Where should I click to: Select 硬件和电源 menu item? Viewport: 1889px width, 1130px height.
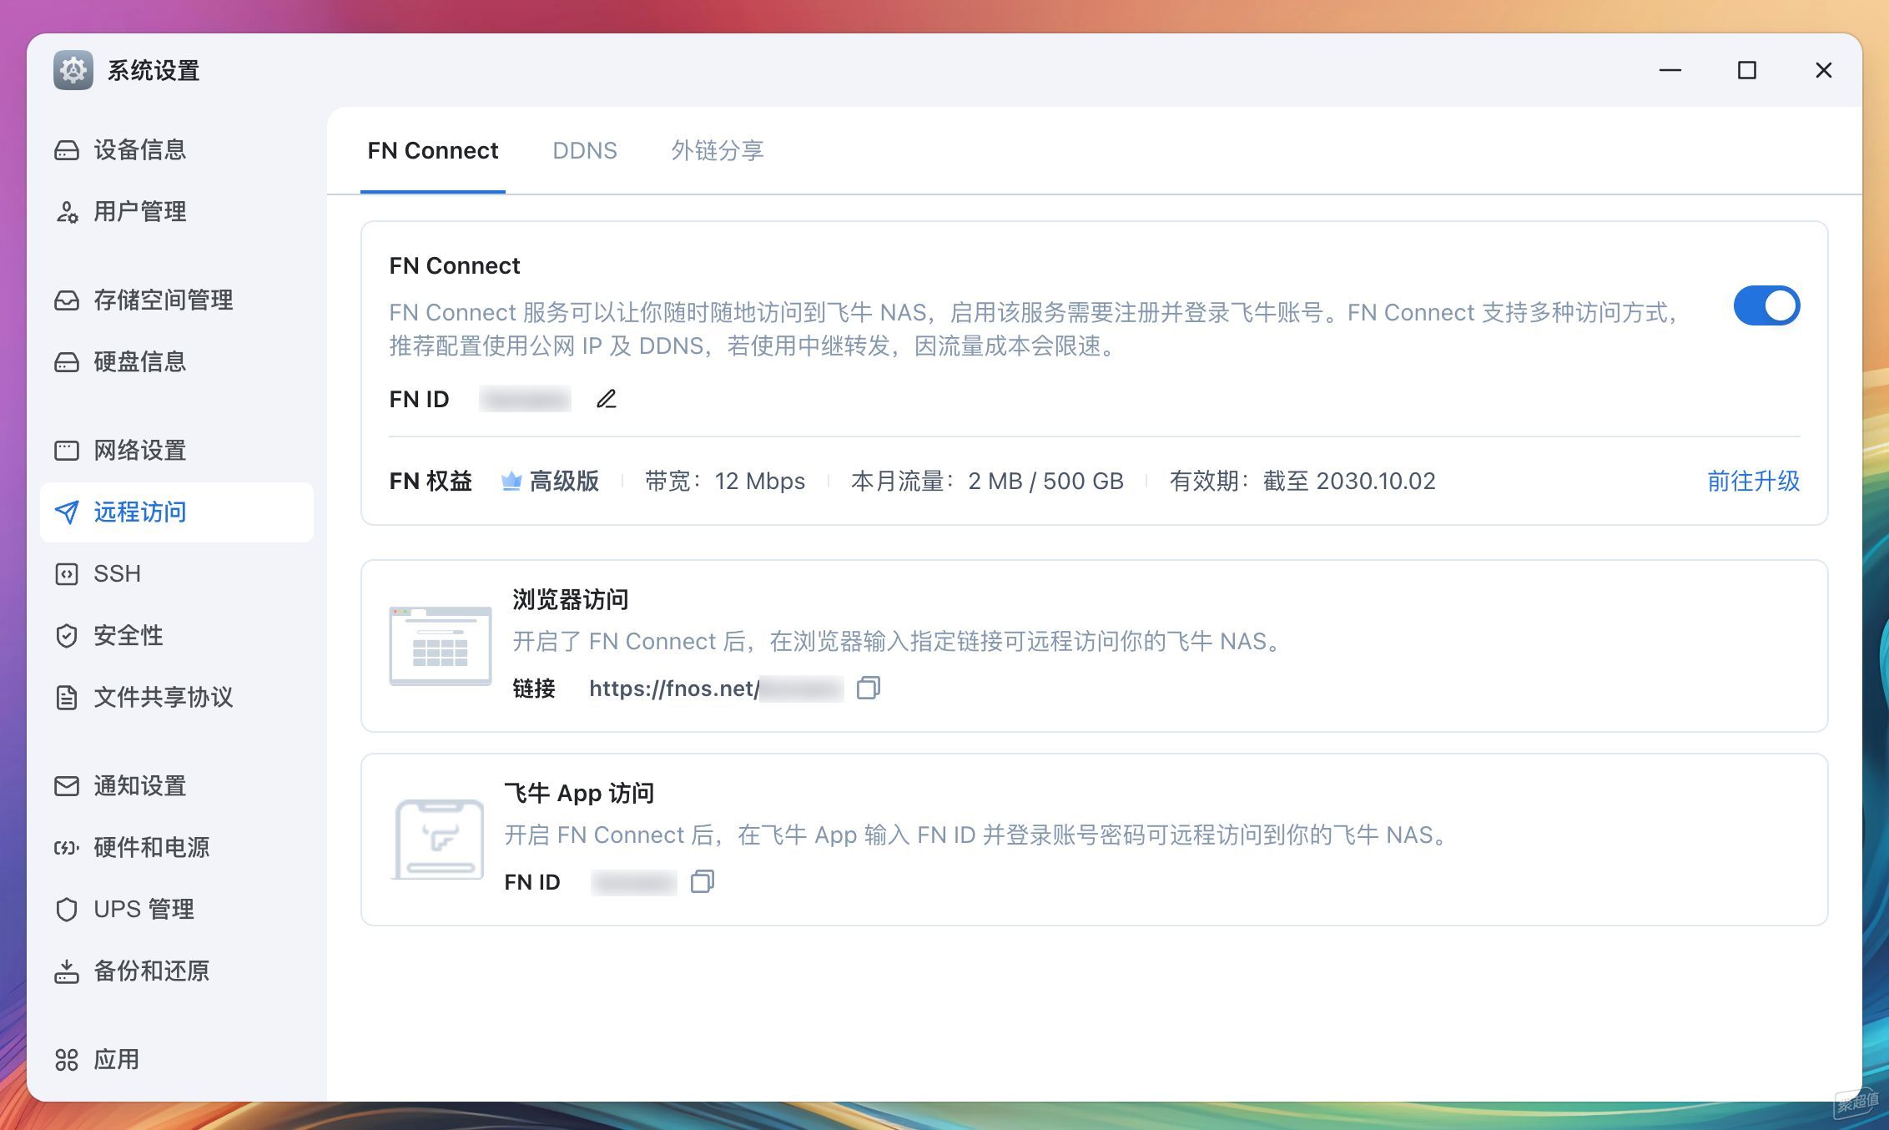pyautogui.click(x=151, y=848)
